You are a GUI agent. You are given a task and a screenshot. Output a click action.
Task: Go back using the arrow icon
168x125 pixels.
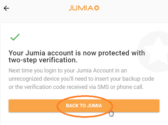(6, 8)
